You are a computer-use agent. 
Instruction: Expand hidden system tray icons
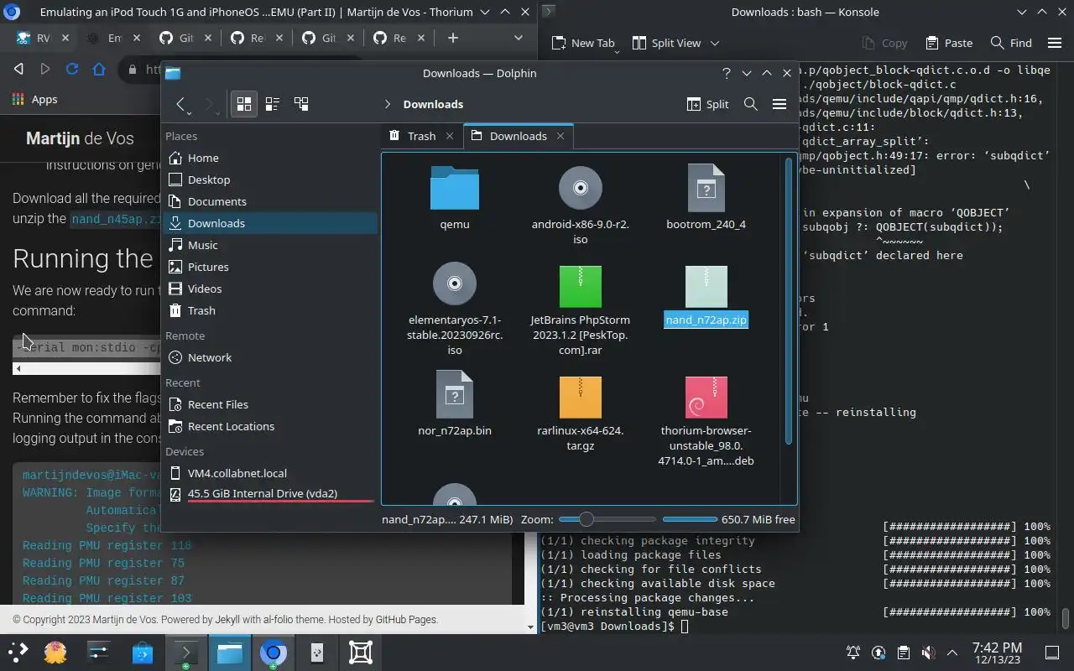point(952,653)
